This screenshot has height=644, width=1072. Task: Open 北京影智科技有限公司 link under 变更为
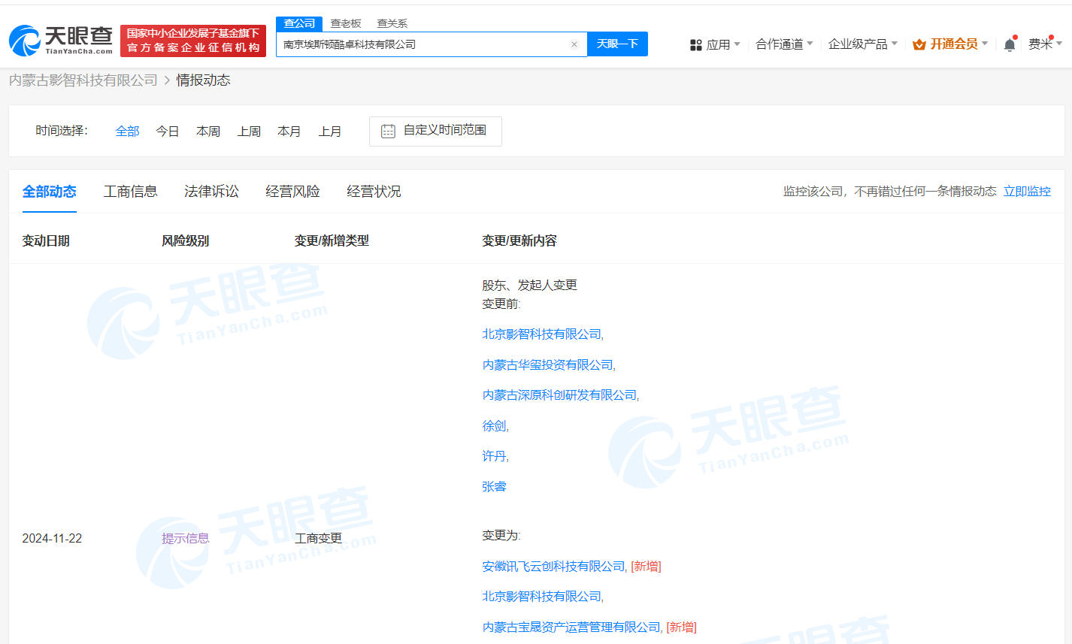click(541, 597)
